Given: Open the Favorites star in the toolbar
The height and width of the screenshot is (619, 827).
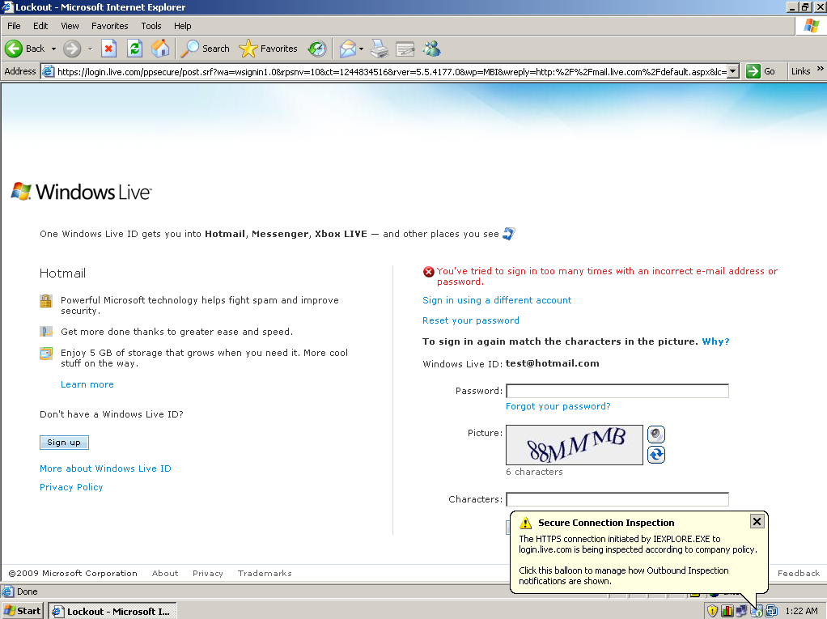Looking at the screenshot, I should coord(268,49).
